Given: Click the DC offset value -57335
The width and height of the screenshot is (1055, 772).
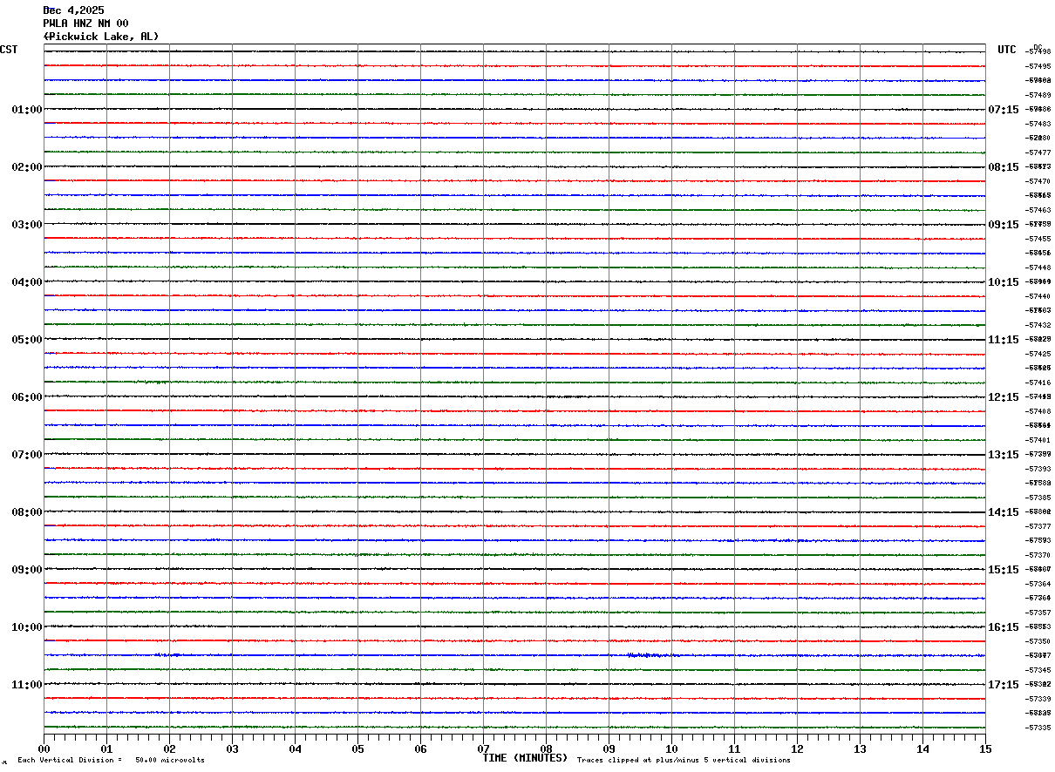Looking at the screenshot, I should pyautogui.click(x=1038, y=728).
